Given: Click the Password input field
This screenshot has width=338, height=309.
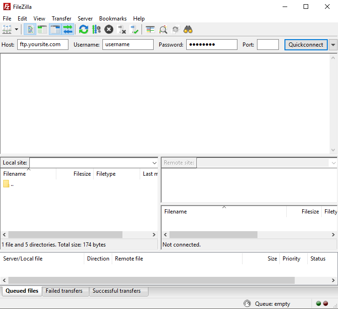Looking at the screenshot, I should [212, 44].
